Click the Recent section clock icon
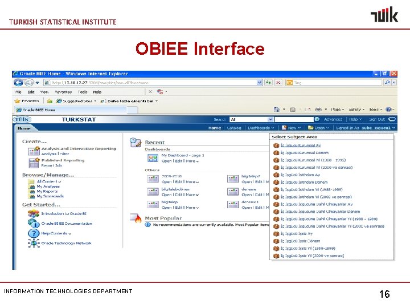This screenshot has width=410, height=308. [136, 143]
